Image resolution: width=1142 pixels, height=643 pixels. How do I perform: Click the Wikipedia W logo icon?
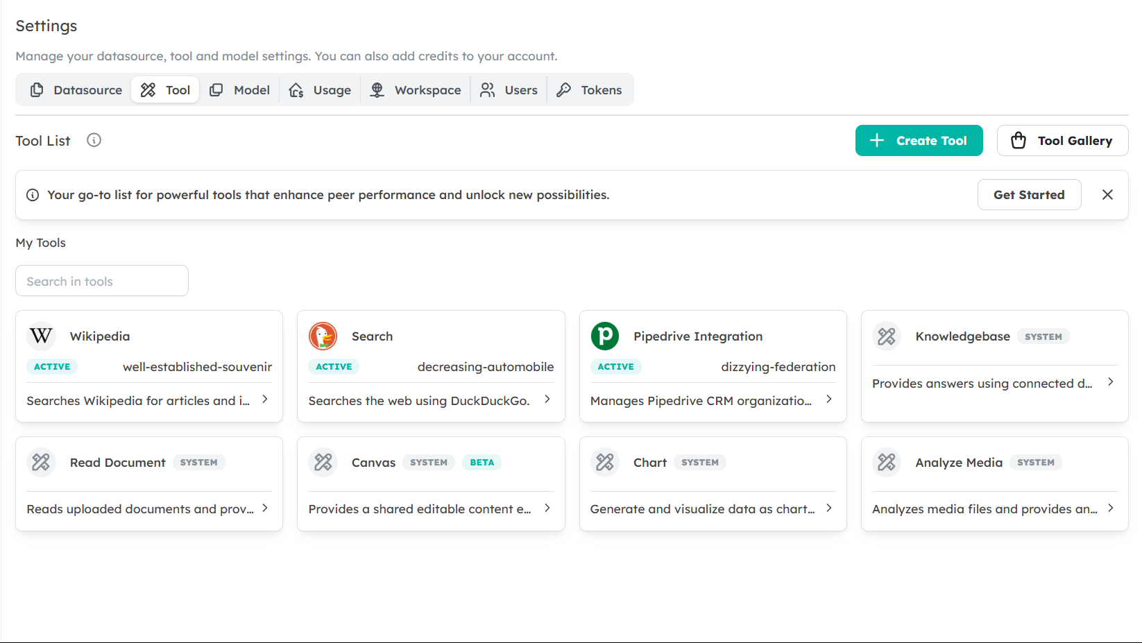pyautogui.click(x=41, y=336)
